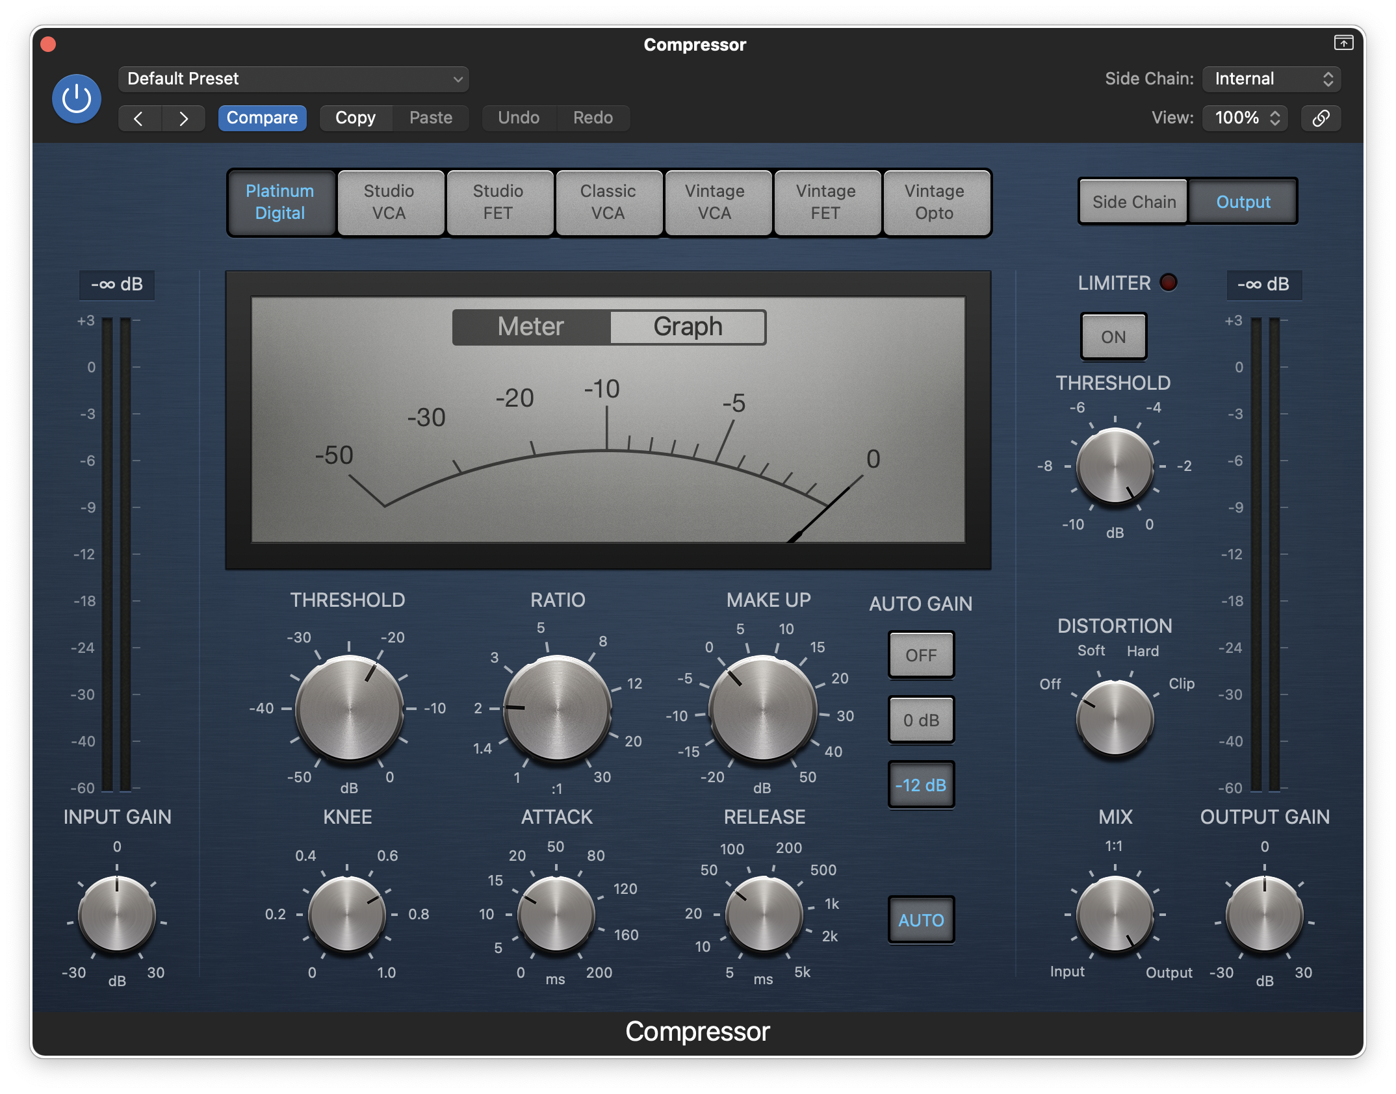Click the input level -∞ dB readout
This screenshot has width=1396, height=1094.
coord(117,285)
